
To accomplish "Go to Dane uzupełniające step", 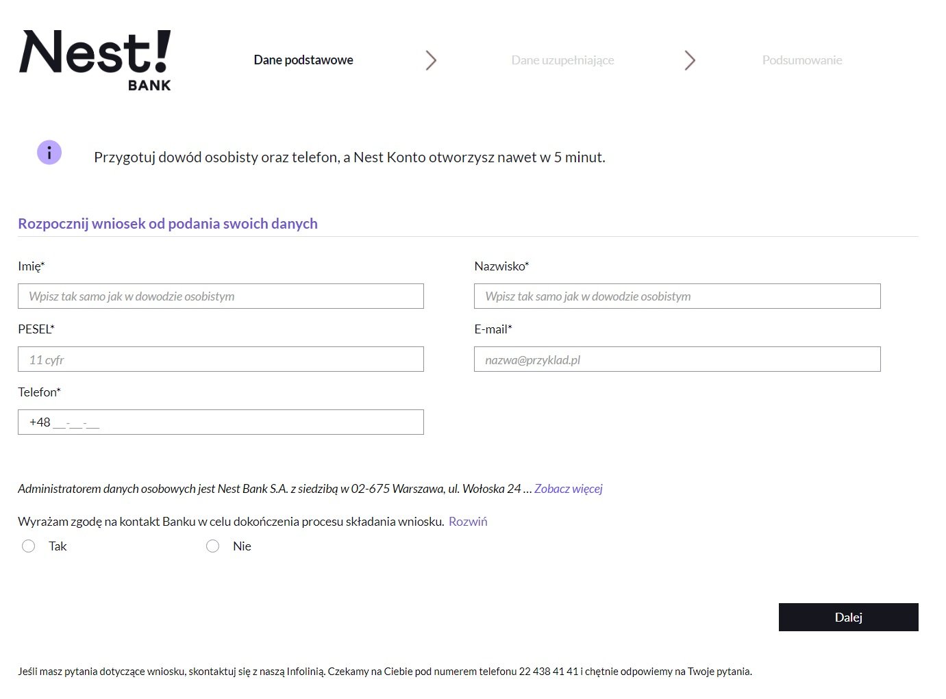I will 562,60.
